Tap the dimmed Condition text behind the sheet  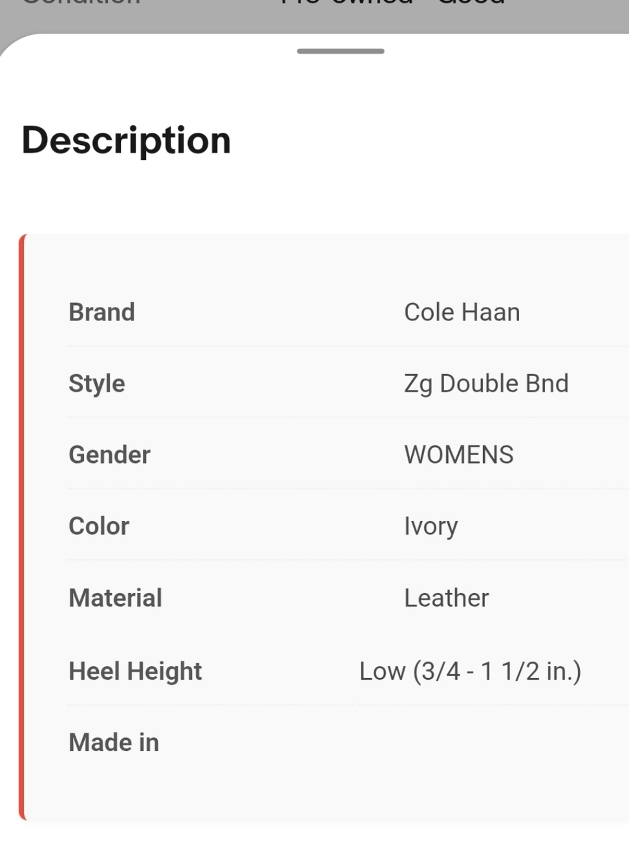click(81, 3)
